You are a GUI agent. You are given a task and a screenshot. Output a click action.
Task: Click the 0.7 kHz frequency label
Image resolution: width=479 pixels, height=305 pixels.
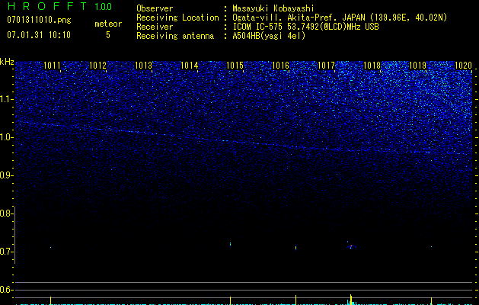tap(7, 252)
